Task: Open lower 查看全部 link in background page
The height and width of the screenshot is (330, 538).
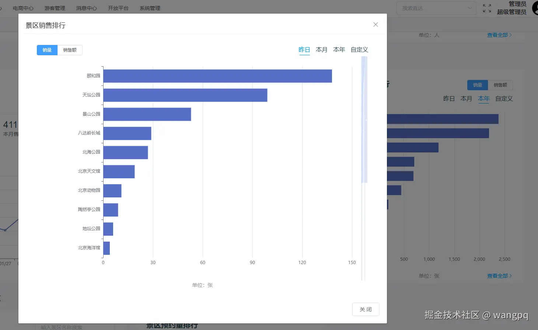Action: click(499, 276)
